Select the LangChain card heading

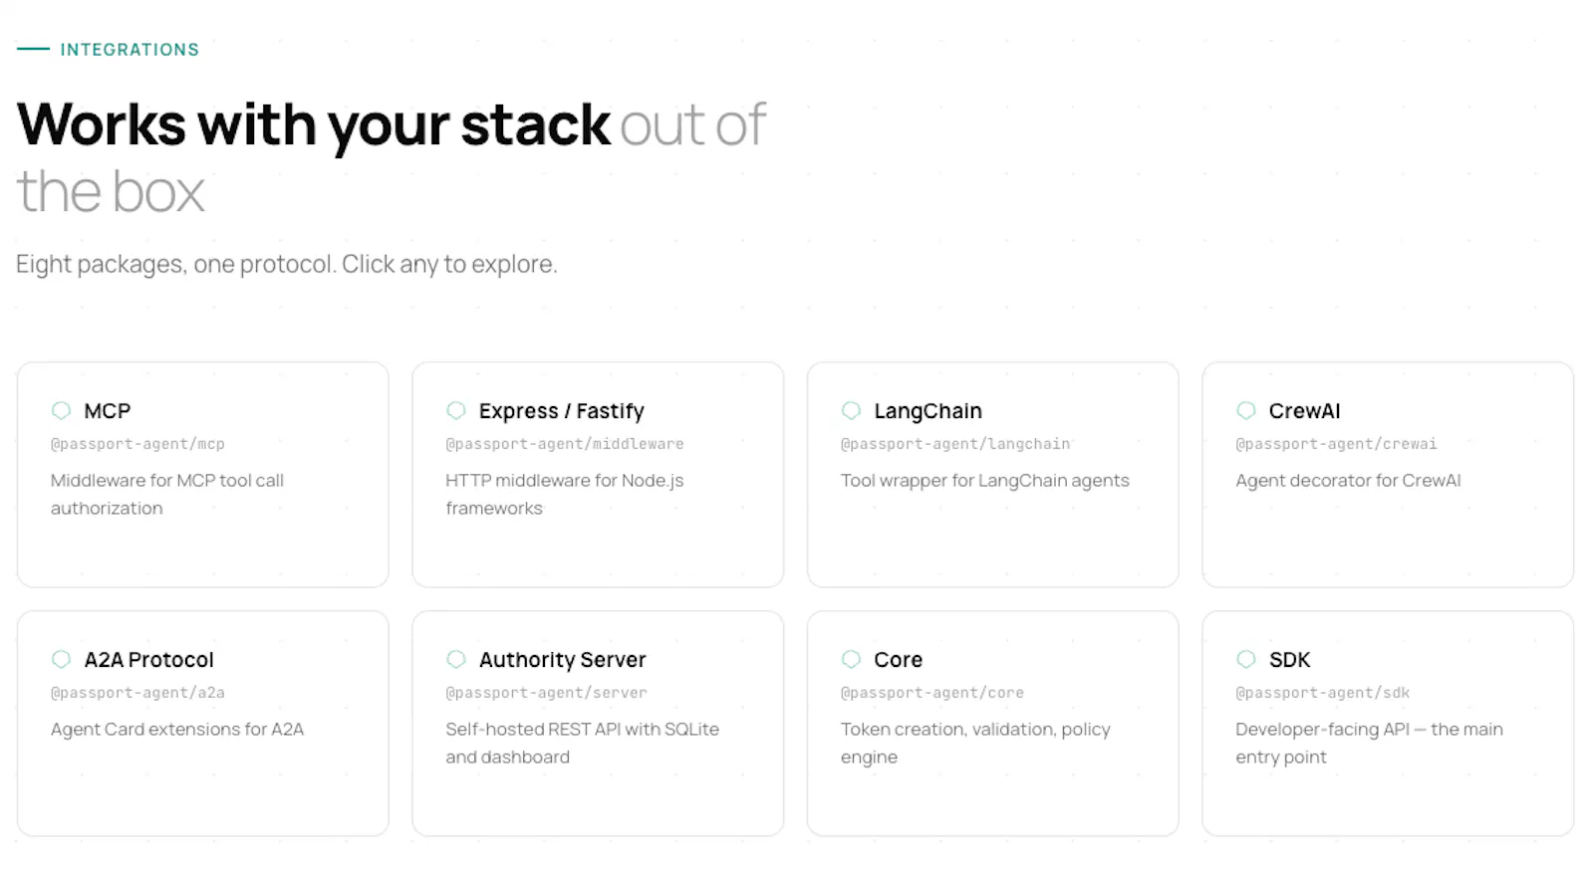coord(928,411)
